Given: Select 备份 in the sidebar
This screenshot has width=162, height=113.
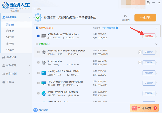Looking at the screenshot, I should click(x=16, y=31).
